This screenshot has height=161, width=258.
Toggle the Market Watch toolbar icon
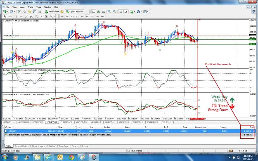[x=19, y=12]
